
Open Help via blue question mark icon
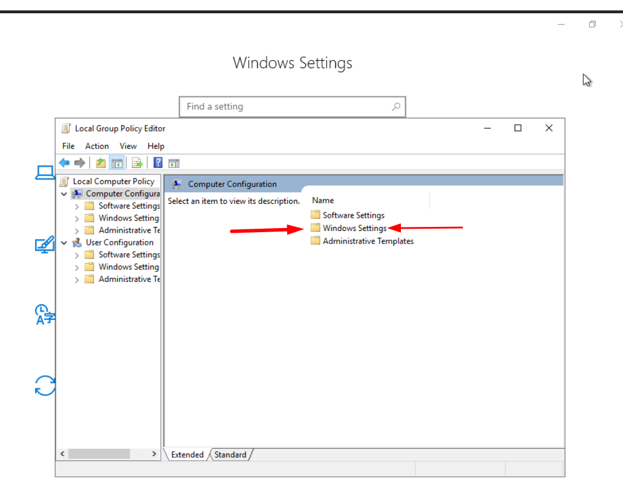point(158,163)
